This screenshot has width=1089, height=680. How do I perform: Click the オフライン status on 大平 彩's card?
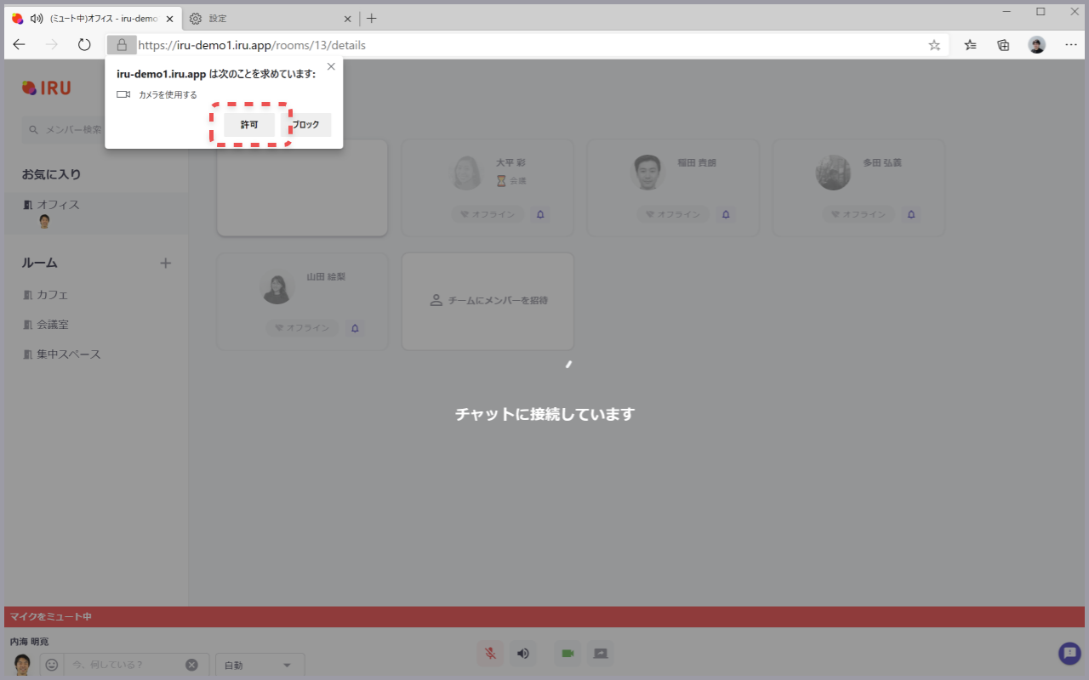tap(487, 214)
